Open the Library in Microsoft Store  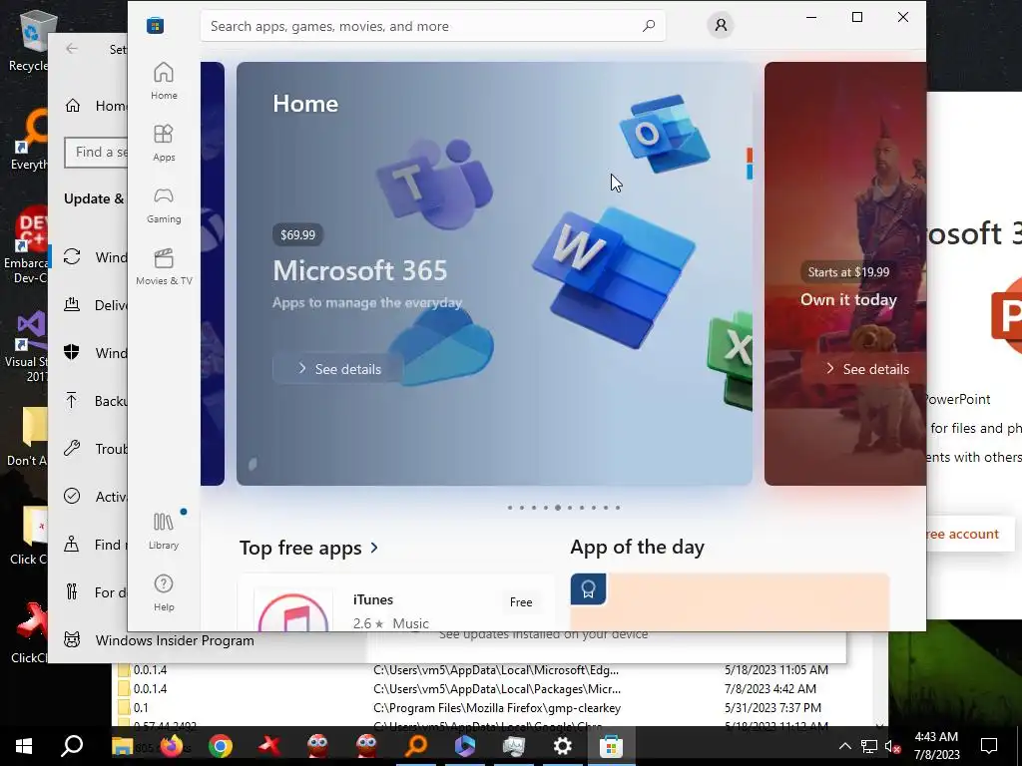(x=164, y=531)
